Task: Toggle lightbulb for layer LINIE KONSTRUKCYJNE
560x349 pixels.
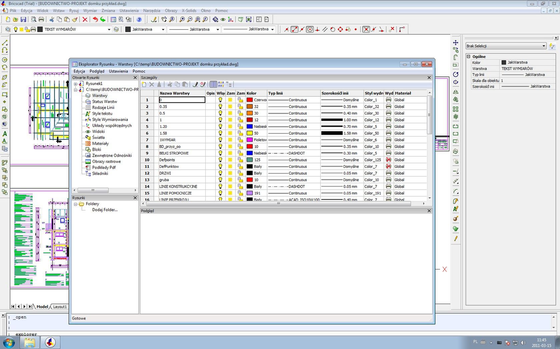Action: point(220,186)
